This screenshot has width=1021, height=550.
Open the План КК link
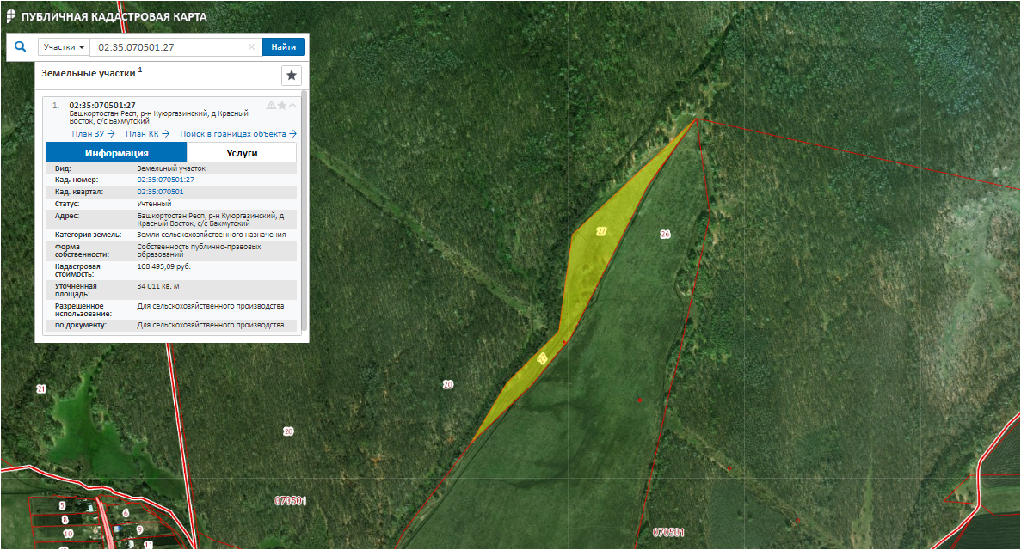tap(147, 133)
